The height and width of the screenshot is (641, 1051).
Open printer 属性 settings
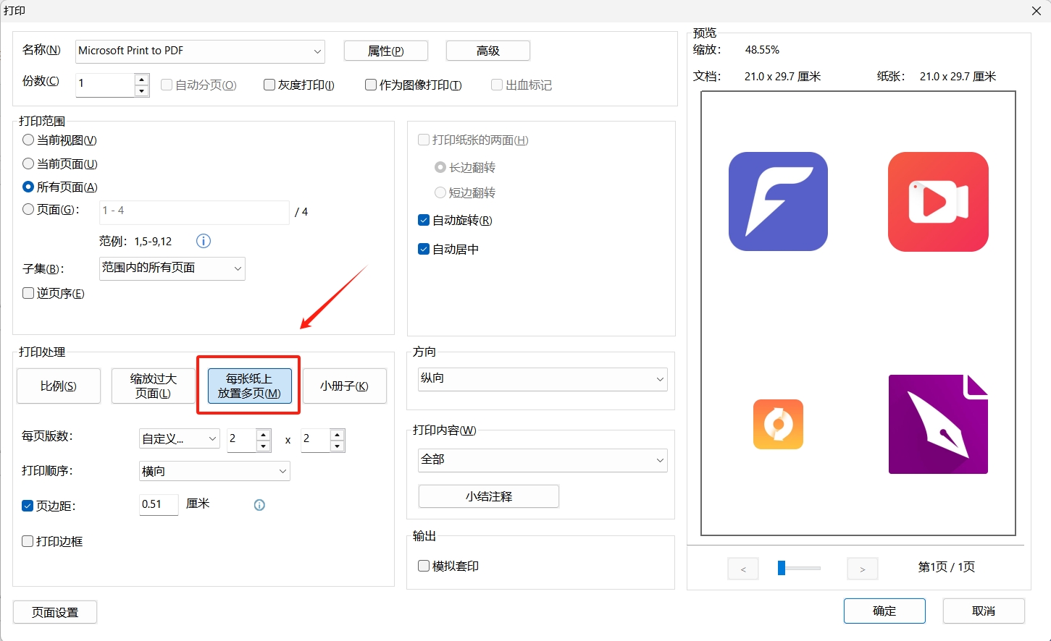point(385,51)
